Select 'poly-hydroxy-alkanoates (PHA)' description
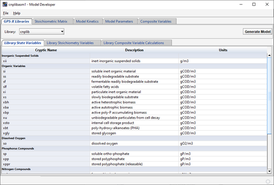 click(134, 128)
